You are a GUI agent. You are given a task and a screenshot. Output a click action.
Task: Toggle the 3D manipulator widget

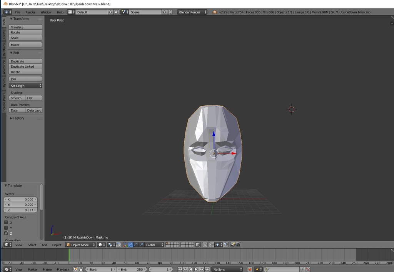125,245
